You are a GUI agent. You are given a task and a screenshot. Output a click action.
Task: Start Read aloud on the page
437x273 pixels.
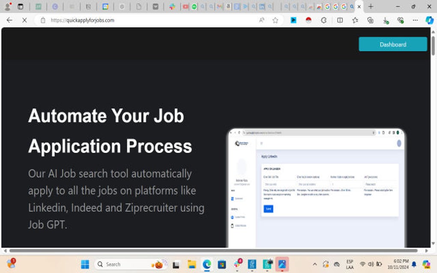coord(262,20)
